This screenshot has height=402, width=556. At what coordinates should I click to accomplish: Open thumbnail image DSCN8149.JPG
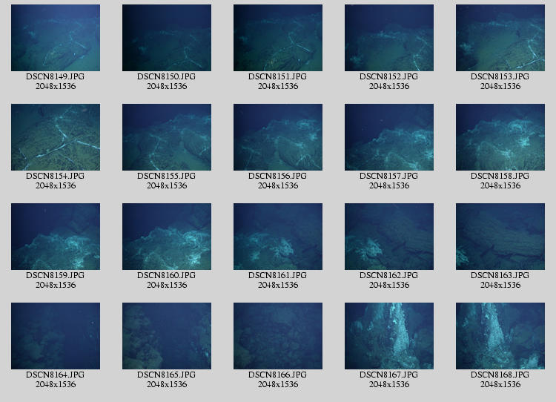[56, 38]
